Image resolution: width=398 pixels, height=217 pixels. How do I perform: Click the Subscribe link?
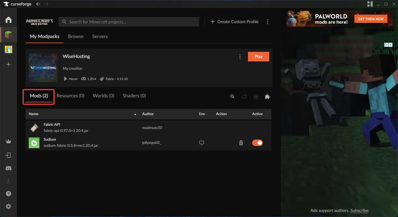click(359, 210)
